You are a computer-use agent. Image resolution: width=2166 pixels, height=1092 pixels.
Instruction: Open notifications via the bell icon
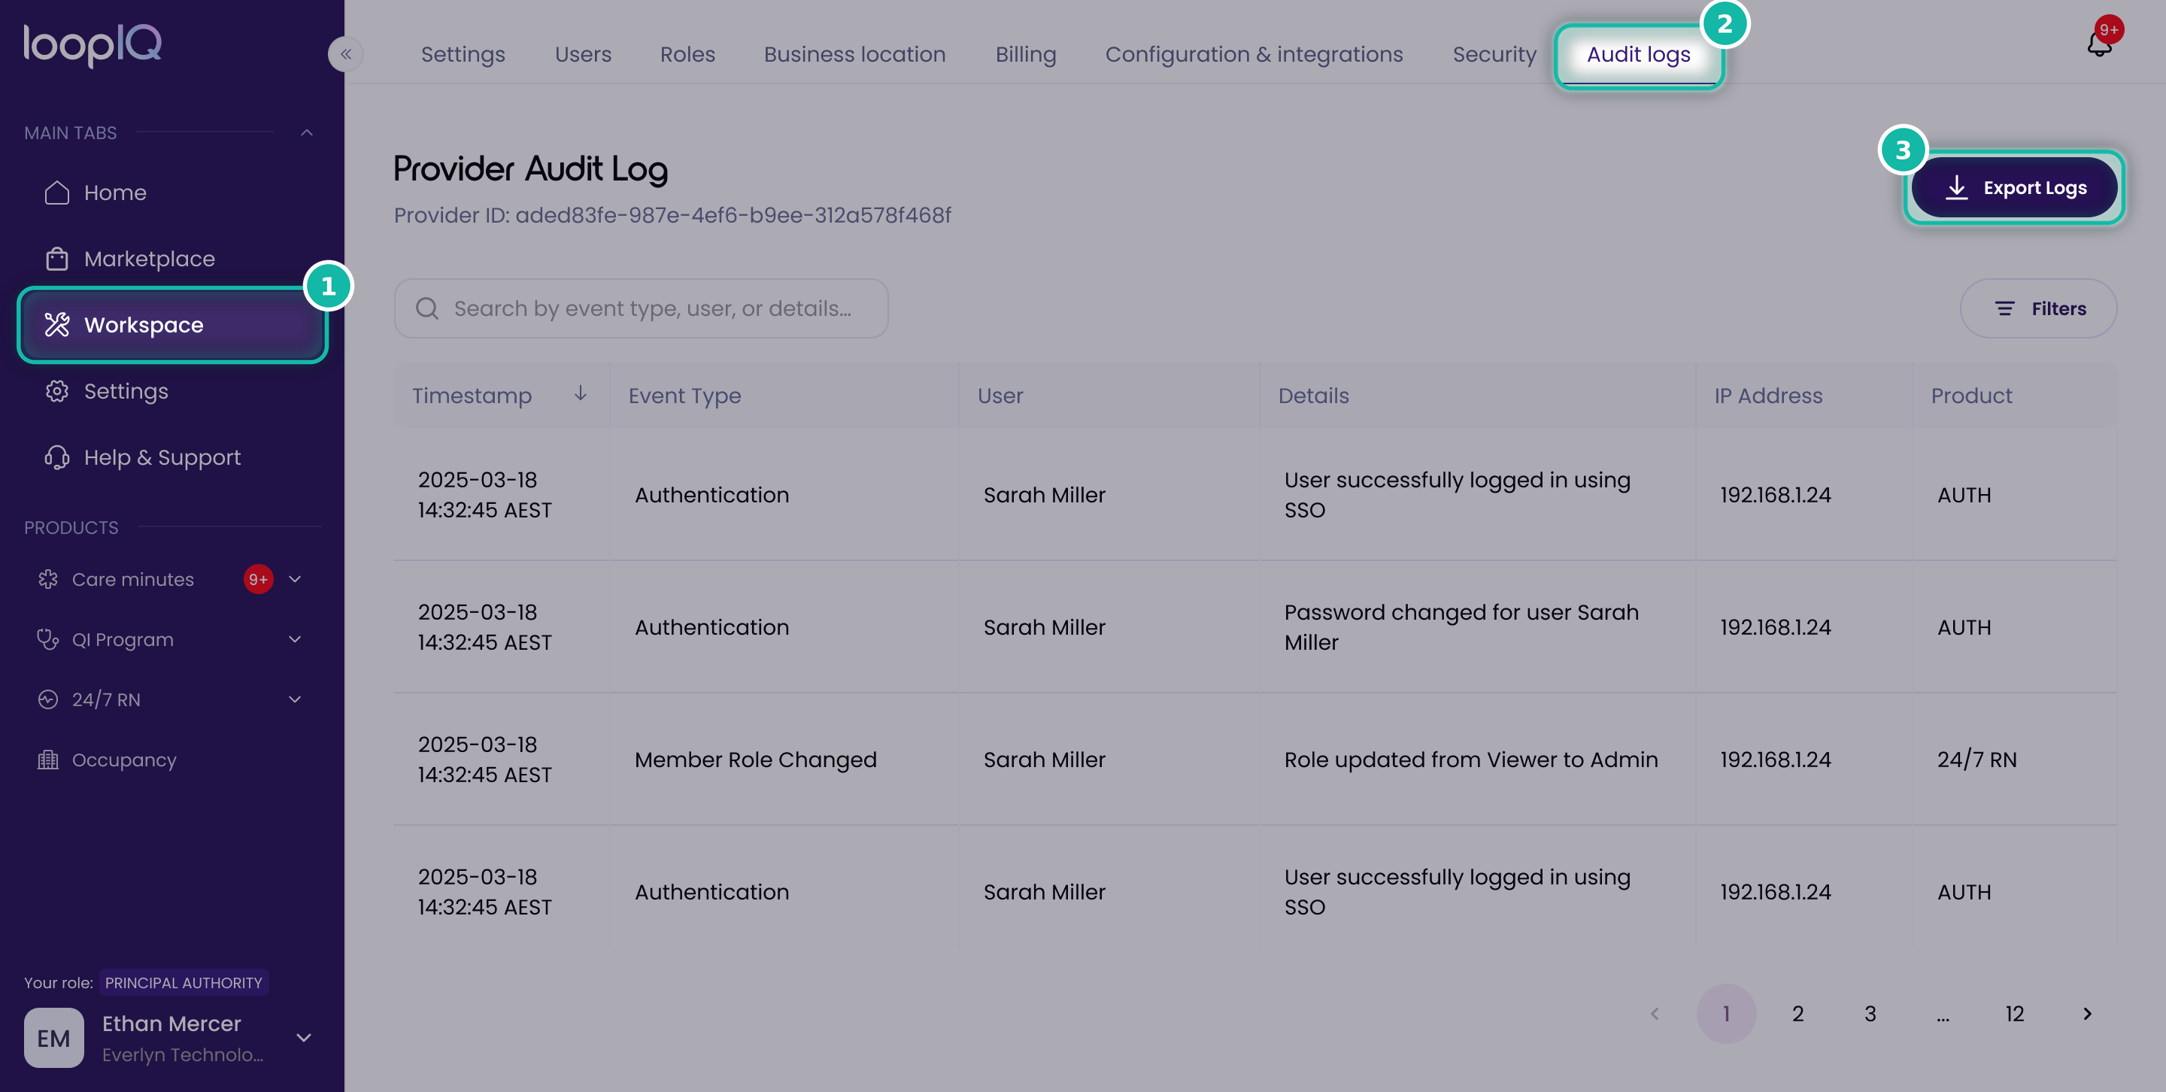click(2100, 42)
